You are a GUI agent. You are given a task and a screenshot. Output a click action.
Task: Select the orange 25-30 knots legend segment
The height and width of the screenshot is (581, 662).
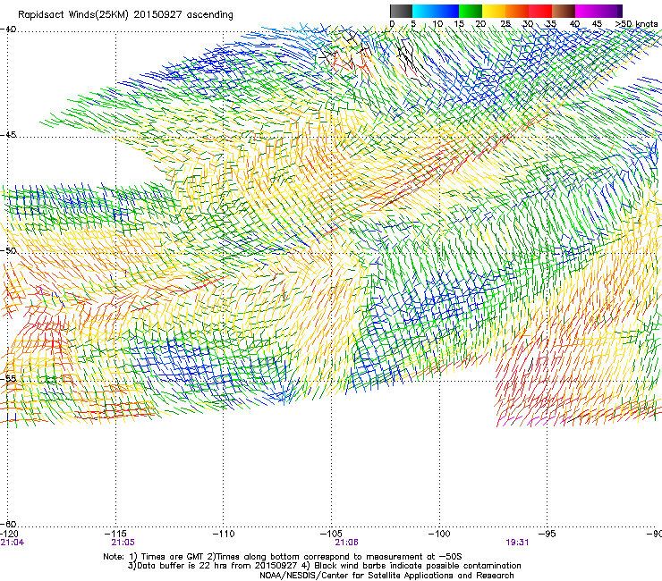[517, 11]
